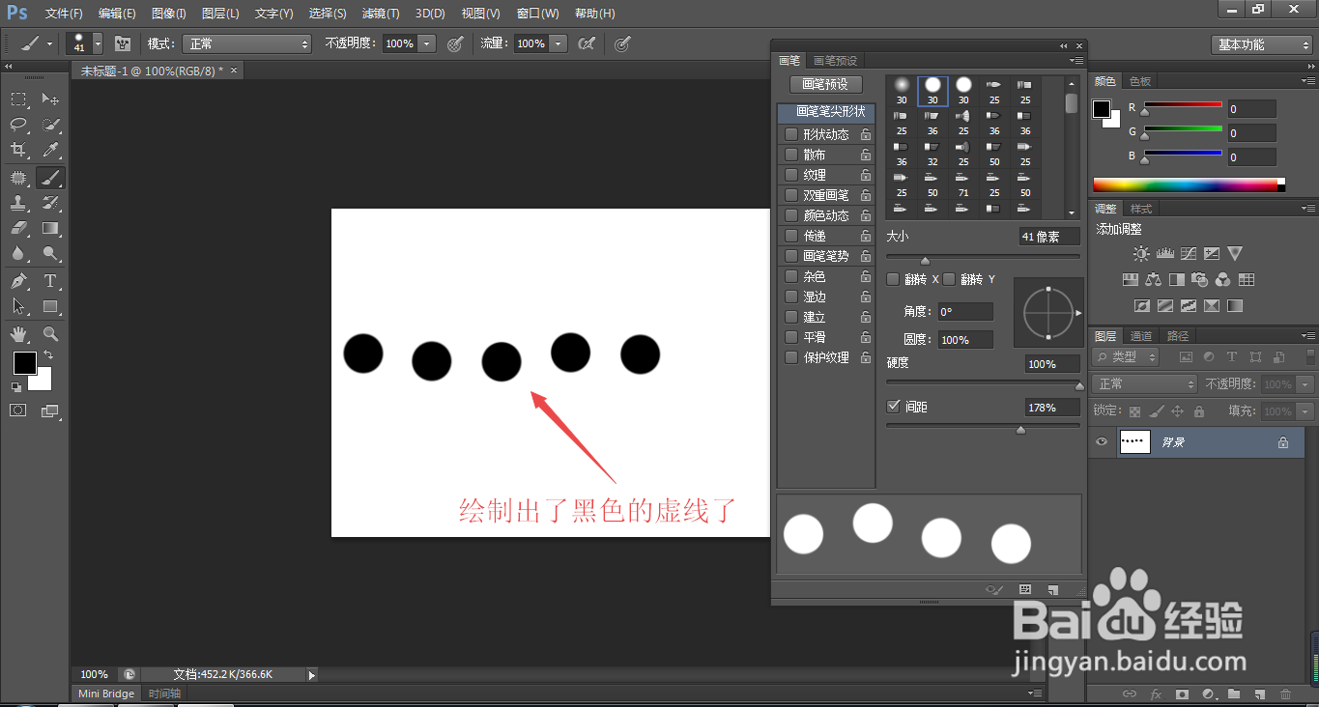This screenshot has height=707, width=1319.
Task: Select the Lasso tool
Action: 18,125
